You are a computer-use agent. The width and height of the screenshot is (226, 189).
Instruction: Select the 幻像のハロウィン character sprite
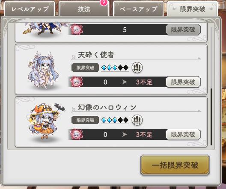coord(45,121)
